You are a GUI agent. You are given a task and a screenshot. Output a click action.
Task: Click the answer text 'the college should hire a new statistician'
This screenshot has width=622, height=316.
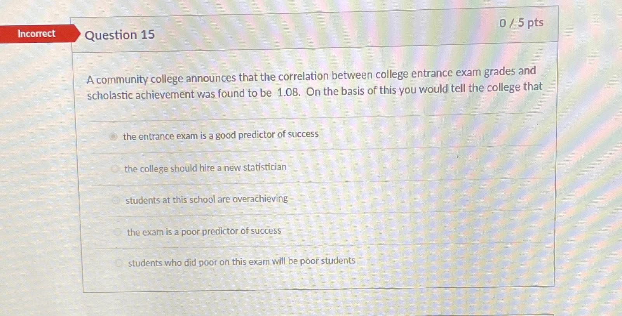click(x=205, y=168)
